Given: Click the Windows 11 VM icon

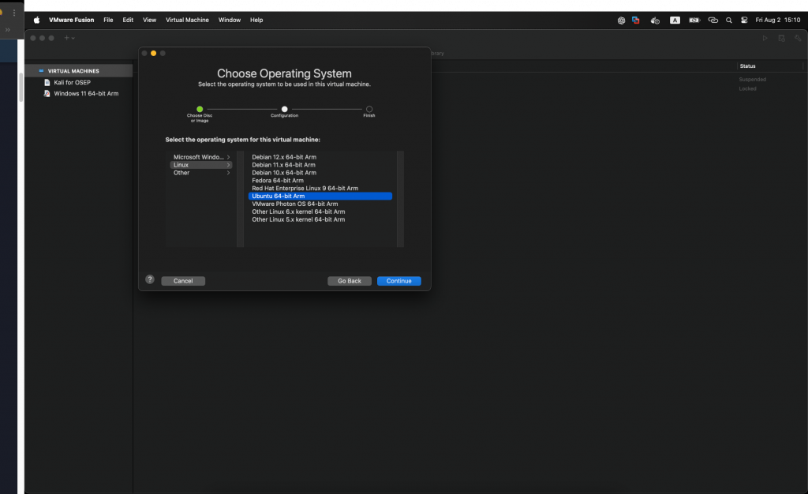Looking at the screenshot, I should pos(47,94).
